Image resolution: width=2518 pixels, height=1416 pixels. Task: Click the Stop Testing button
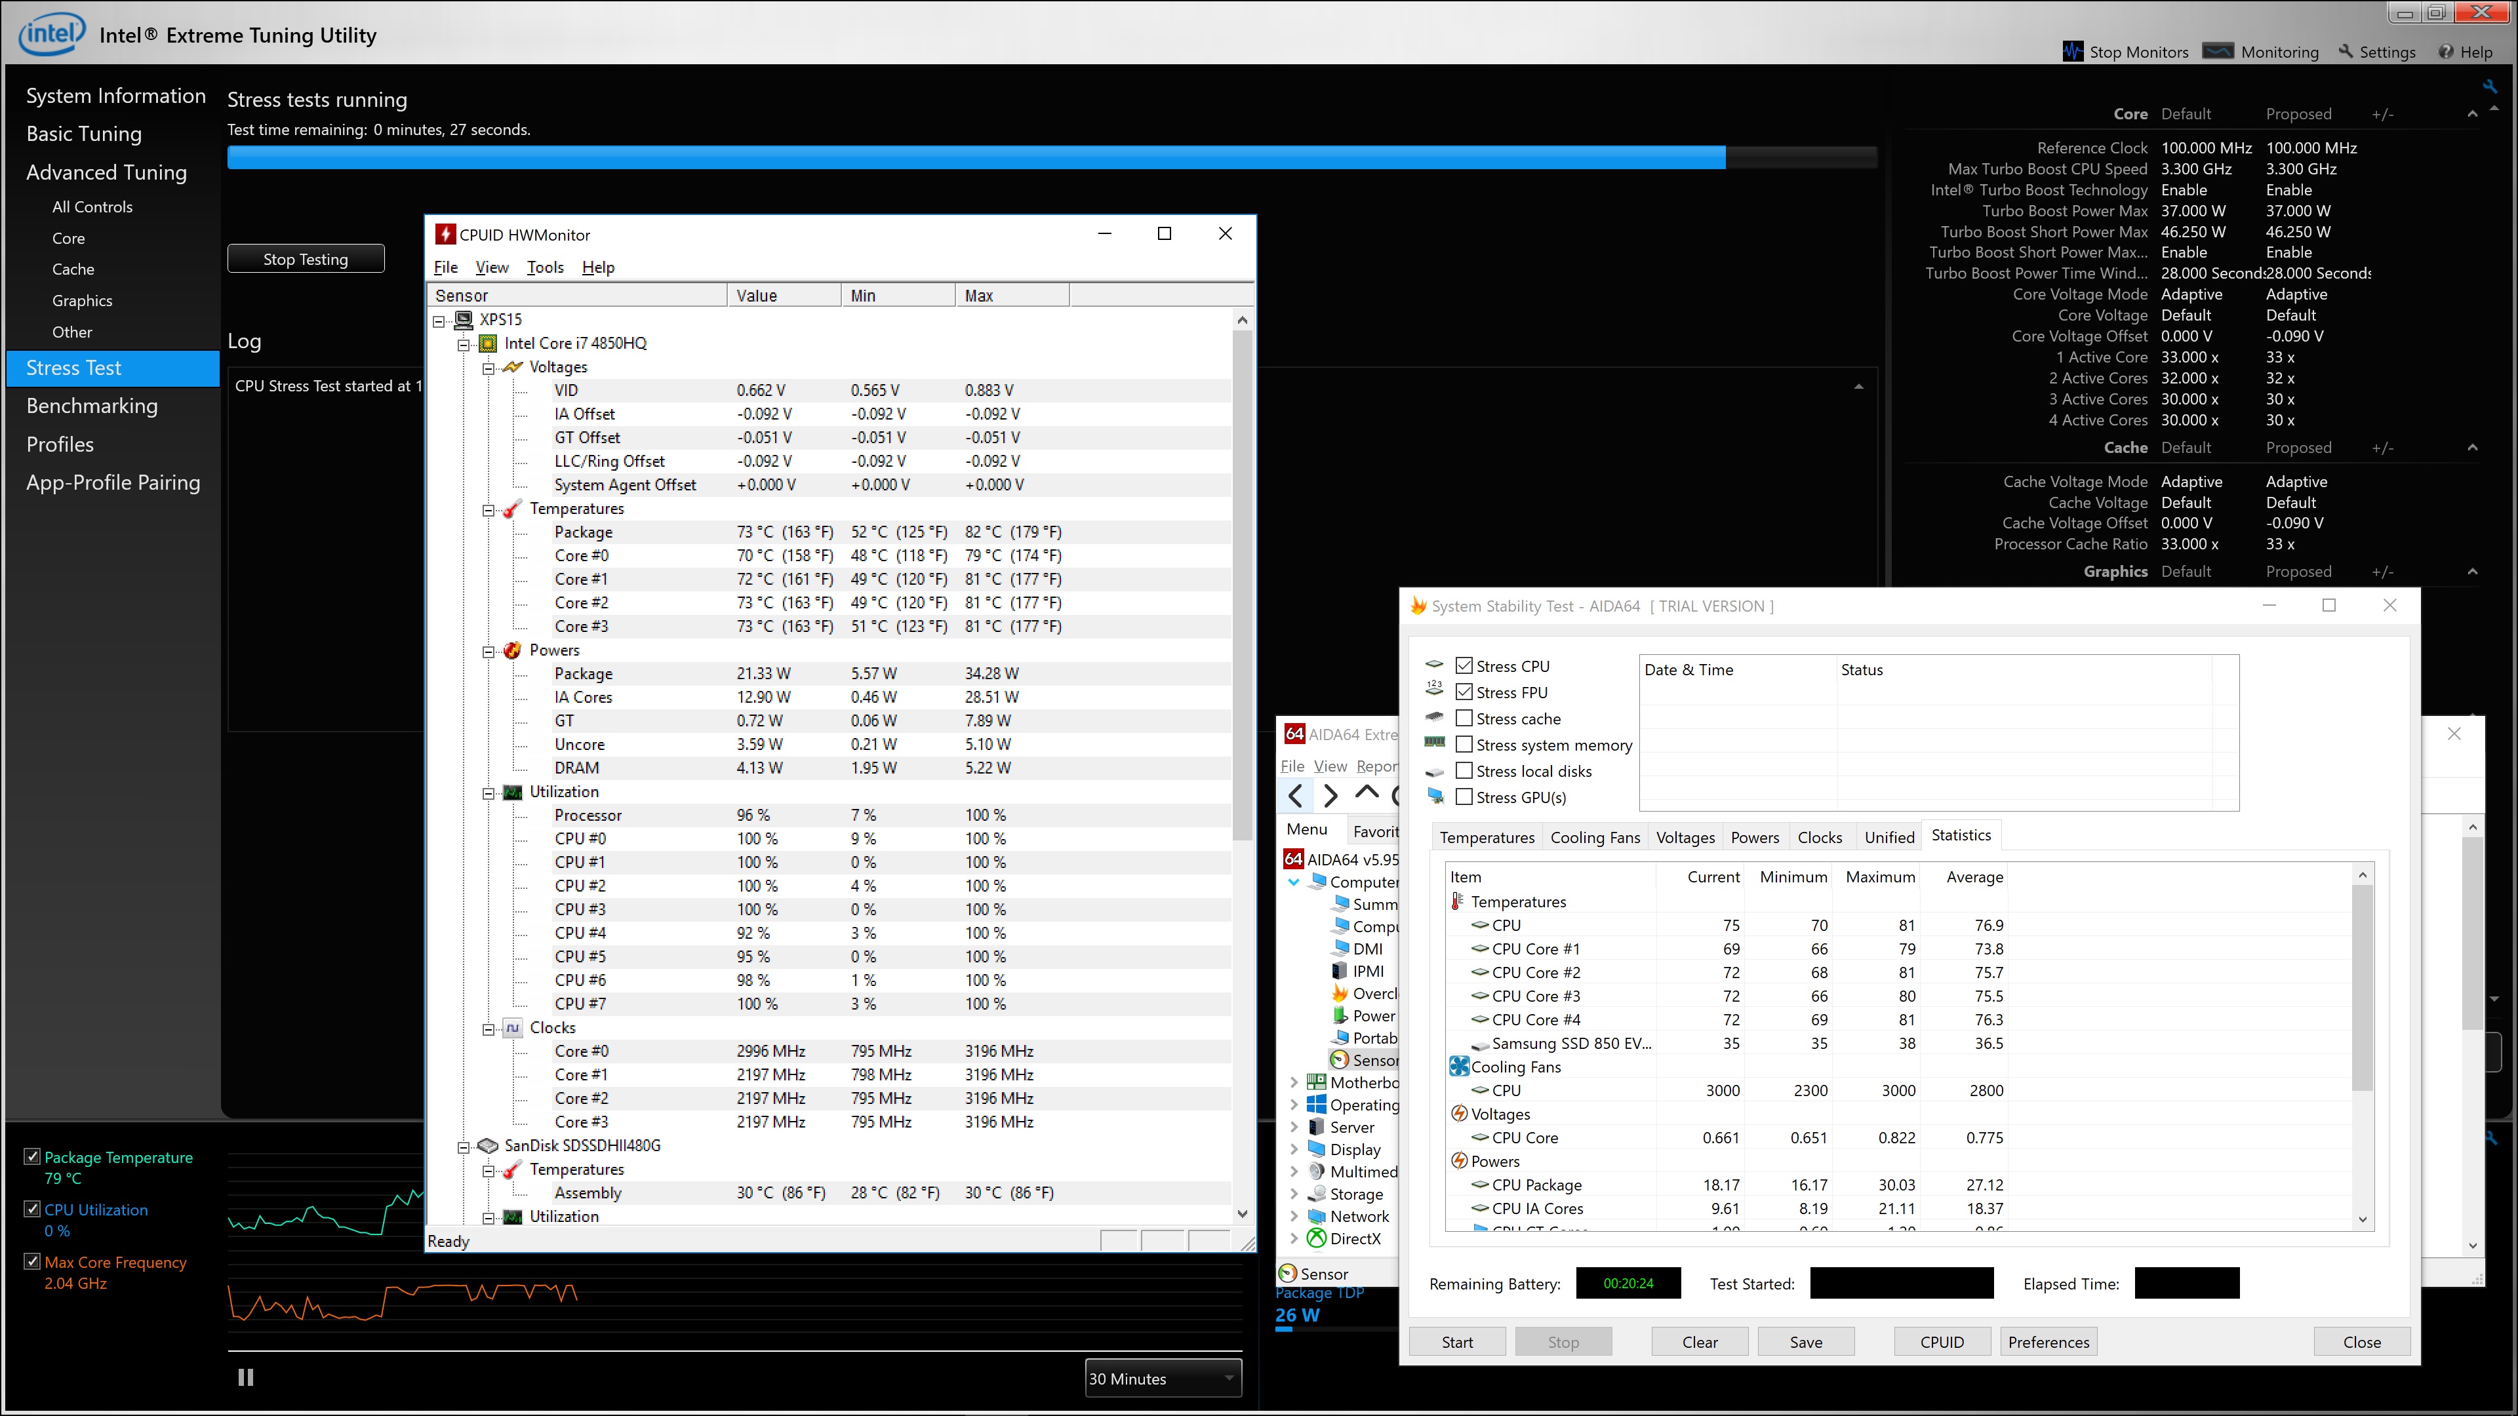(305, 259)
